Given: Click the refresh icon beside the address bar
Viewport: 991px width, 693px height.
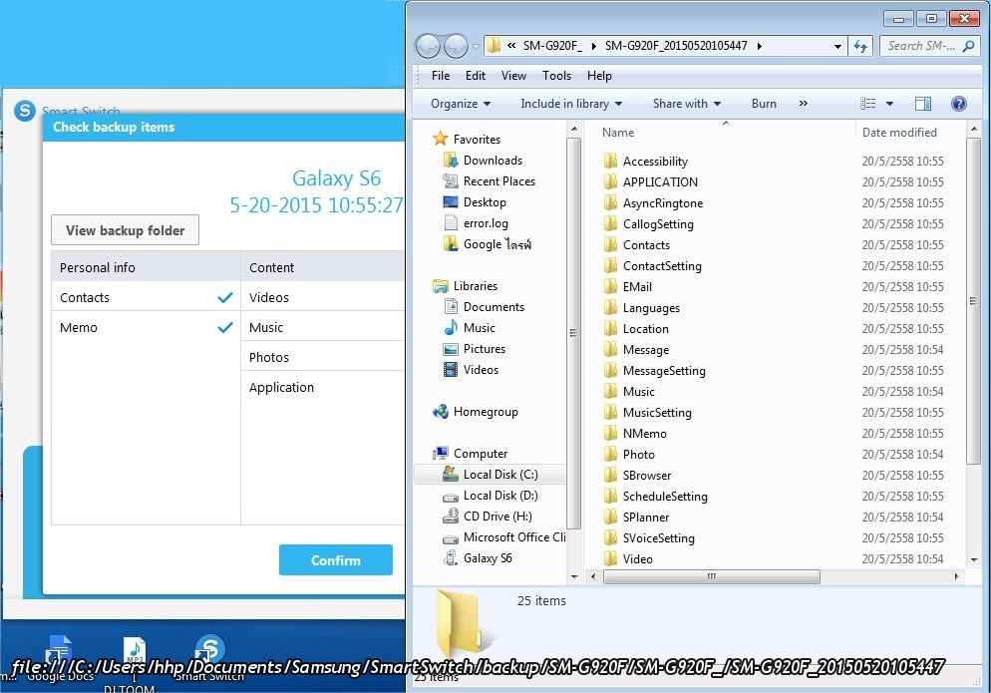Looking at the screenshot, I should [x=860, y=46].
